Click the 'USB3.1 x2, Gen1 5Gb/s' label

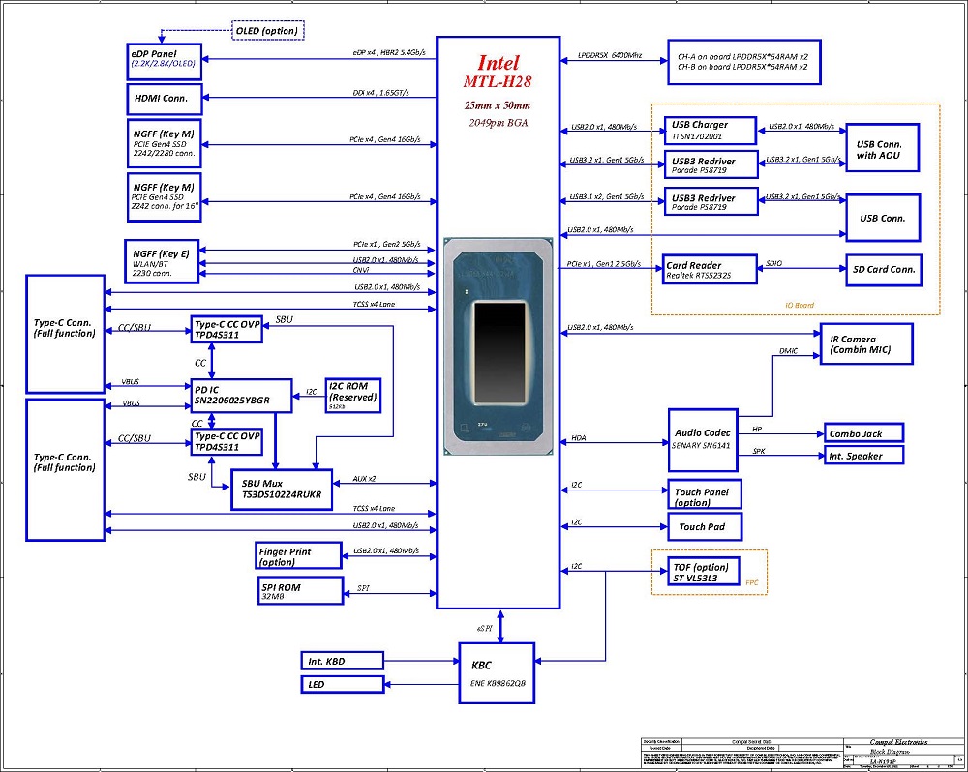[606, 196]
